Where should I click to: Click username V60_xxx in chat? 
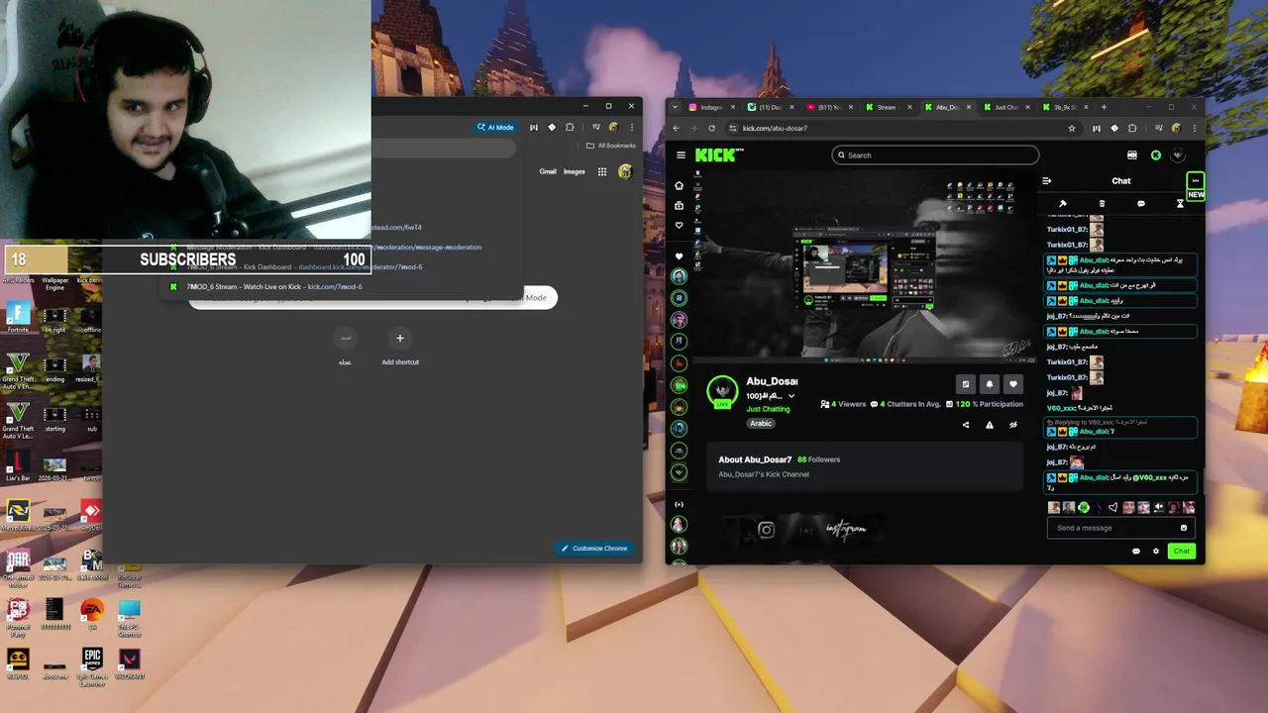(x=1061, y=408)
